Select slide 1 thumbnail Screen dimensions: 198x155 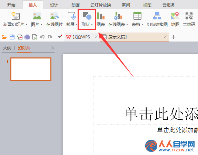click(x=31, y=69)
